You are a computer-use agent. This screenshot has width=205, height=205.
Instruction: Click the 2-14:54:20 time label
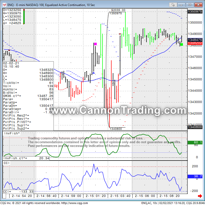[22, 196]
